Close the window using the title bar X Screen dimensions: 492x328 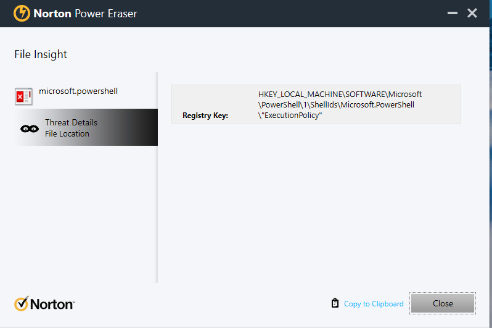tap(472, 13)
